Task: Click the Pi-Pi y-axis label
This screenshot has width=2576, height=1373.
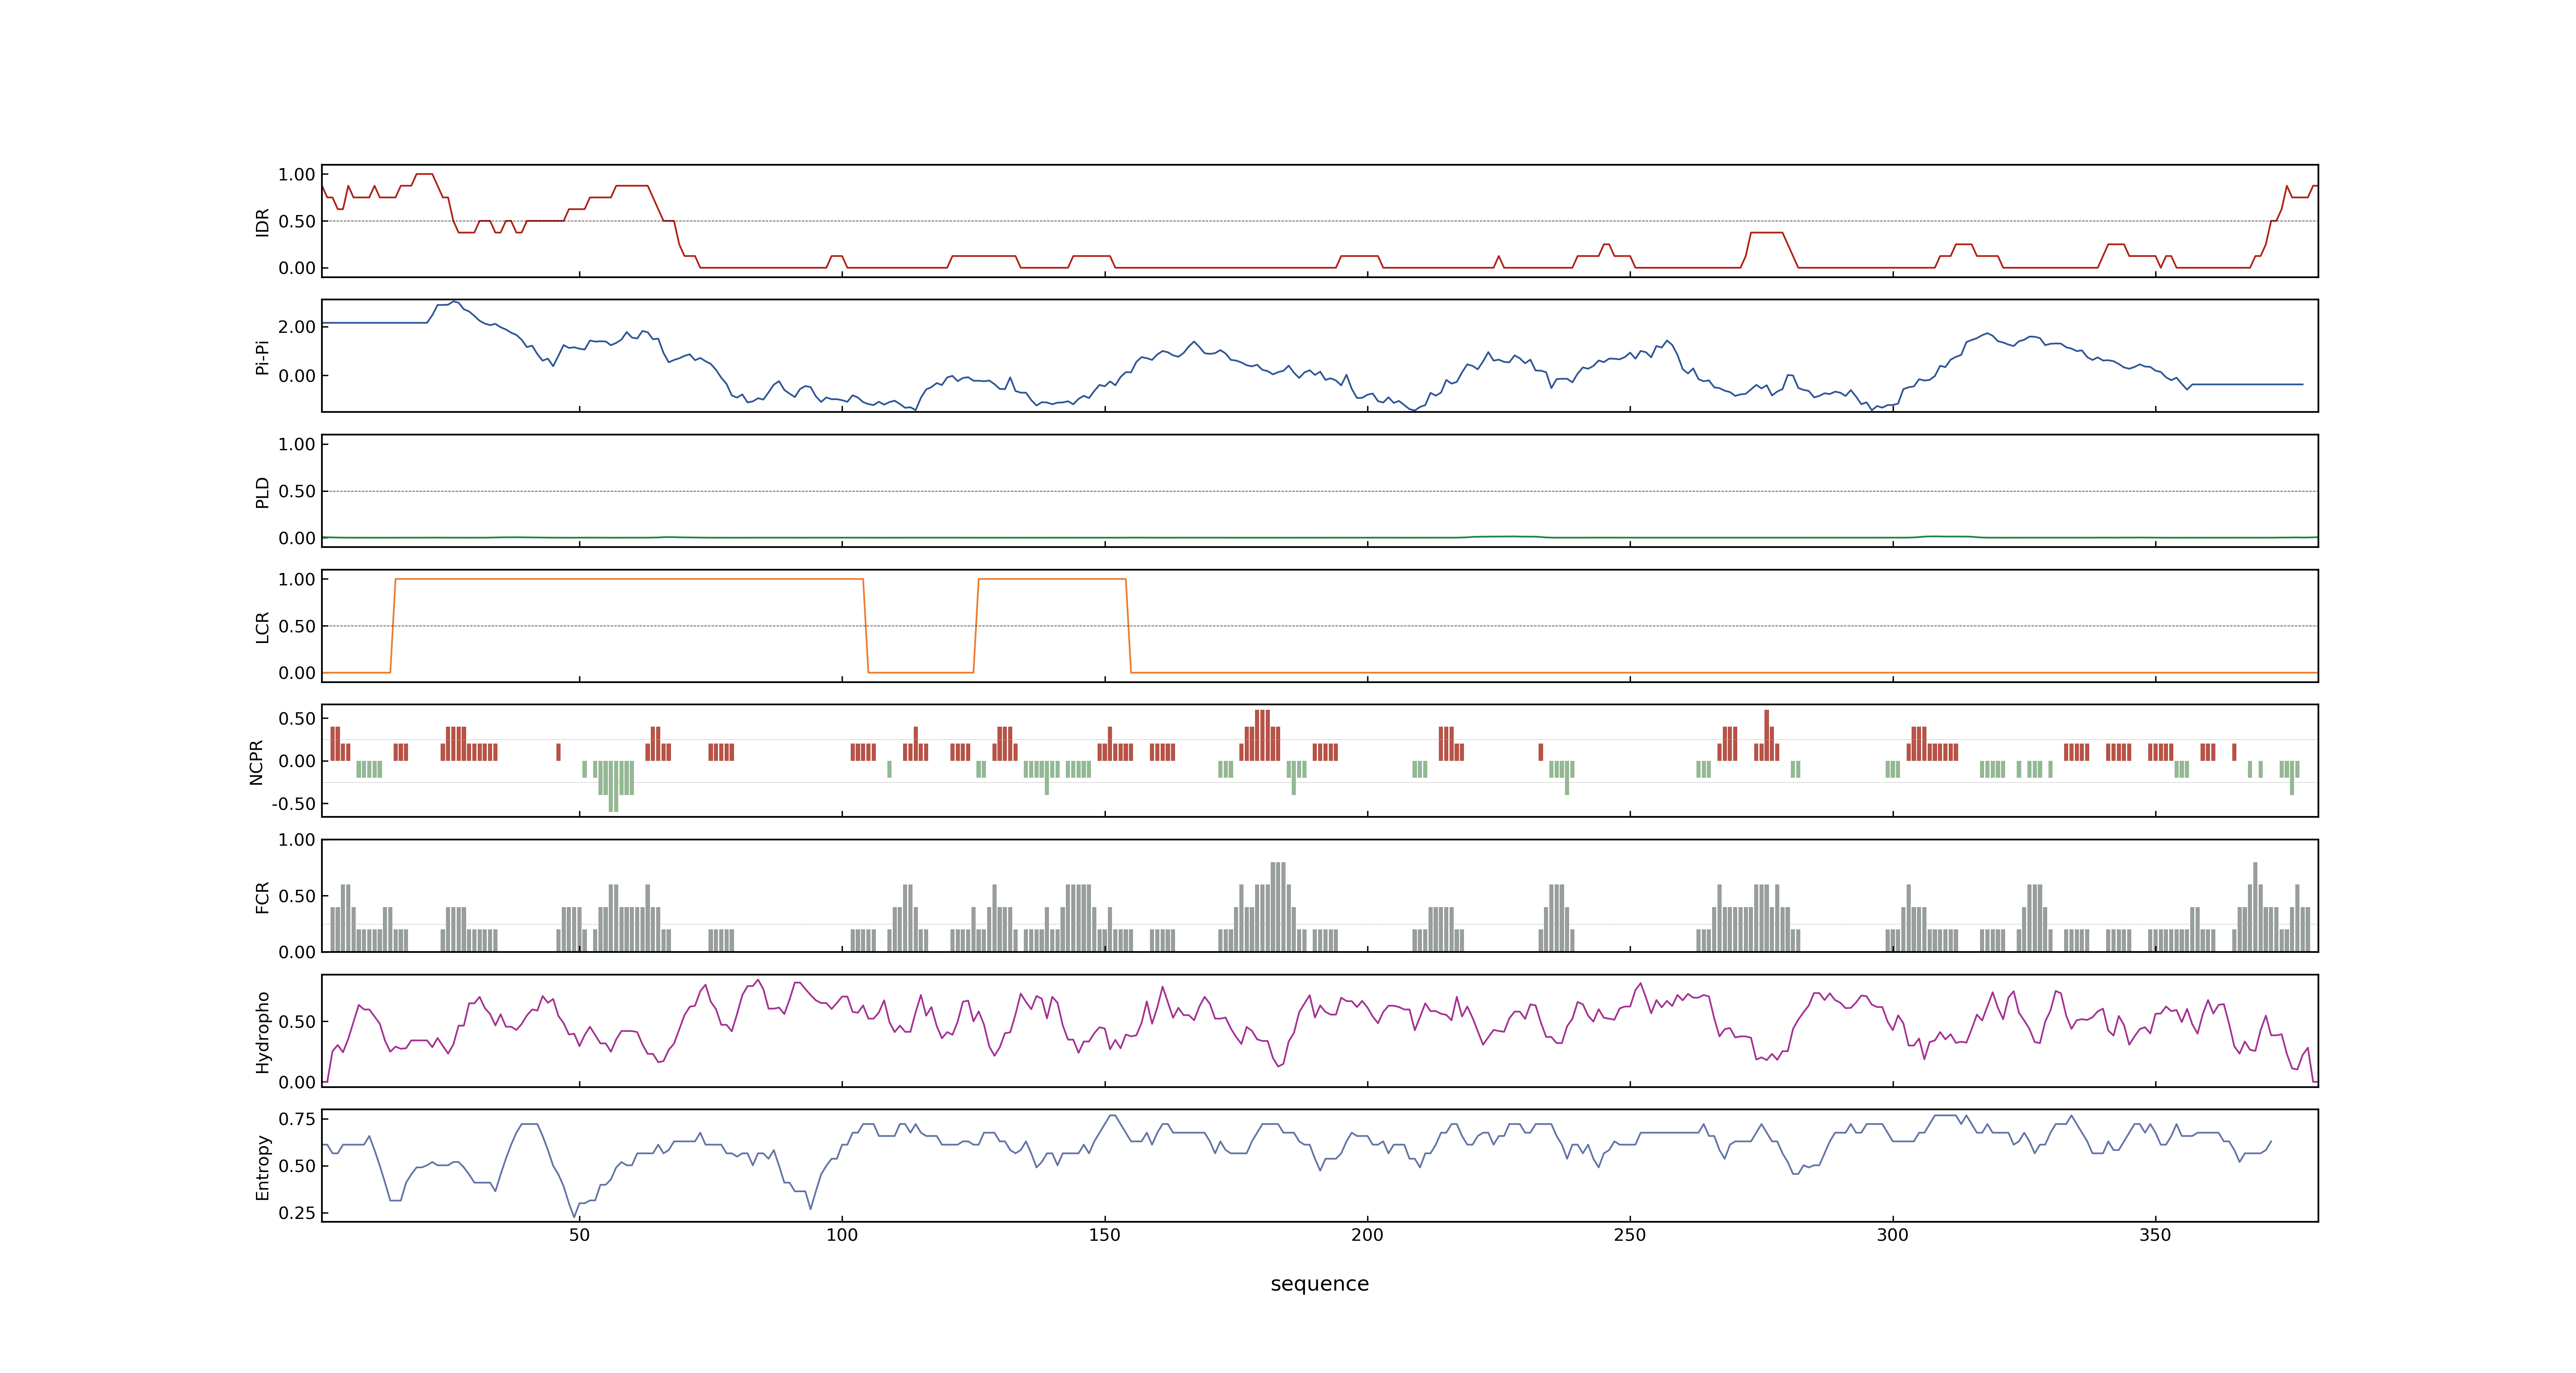Action: pyautogui.click(x=262, y=357)
